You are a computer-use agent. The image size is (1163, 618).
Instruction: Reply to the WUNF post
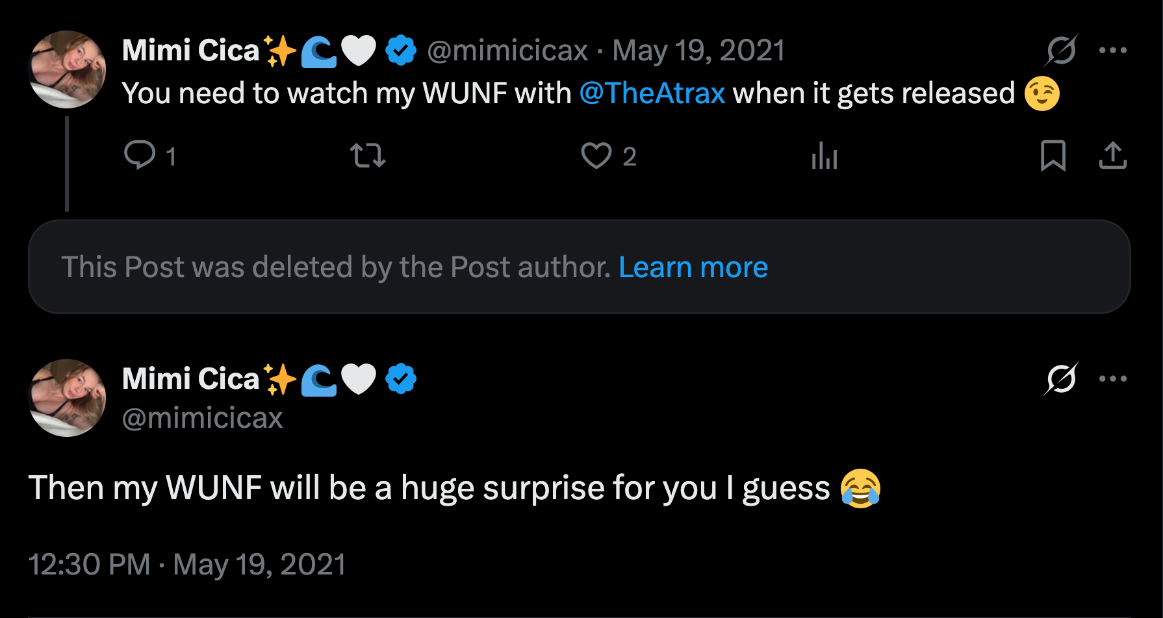coord(140,156)
